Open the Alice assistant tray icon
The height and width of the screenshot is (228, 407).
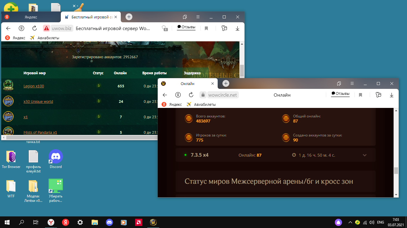(338, 222)
